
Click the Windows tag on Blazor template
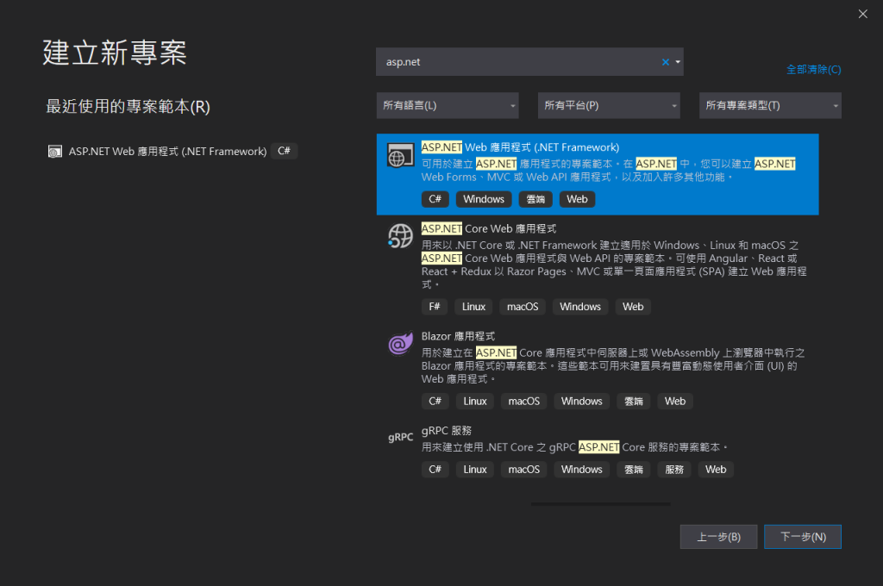click(x=582, y=402)
